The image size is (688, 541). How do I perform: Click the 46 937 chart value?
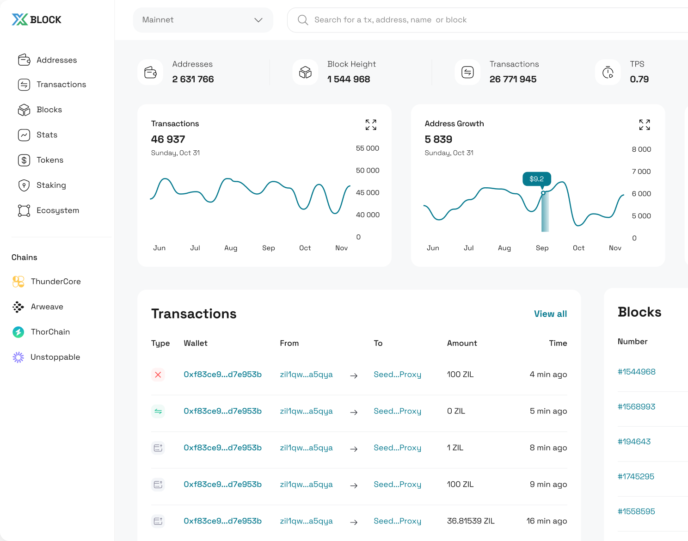pos(168,139)
